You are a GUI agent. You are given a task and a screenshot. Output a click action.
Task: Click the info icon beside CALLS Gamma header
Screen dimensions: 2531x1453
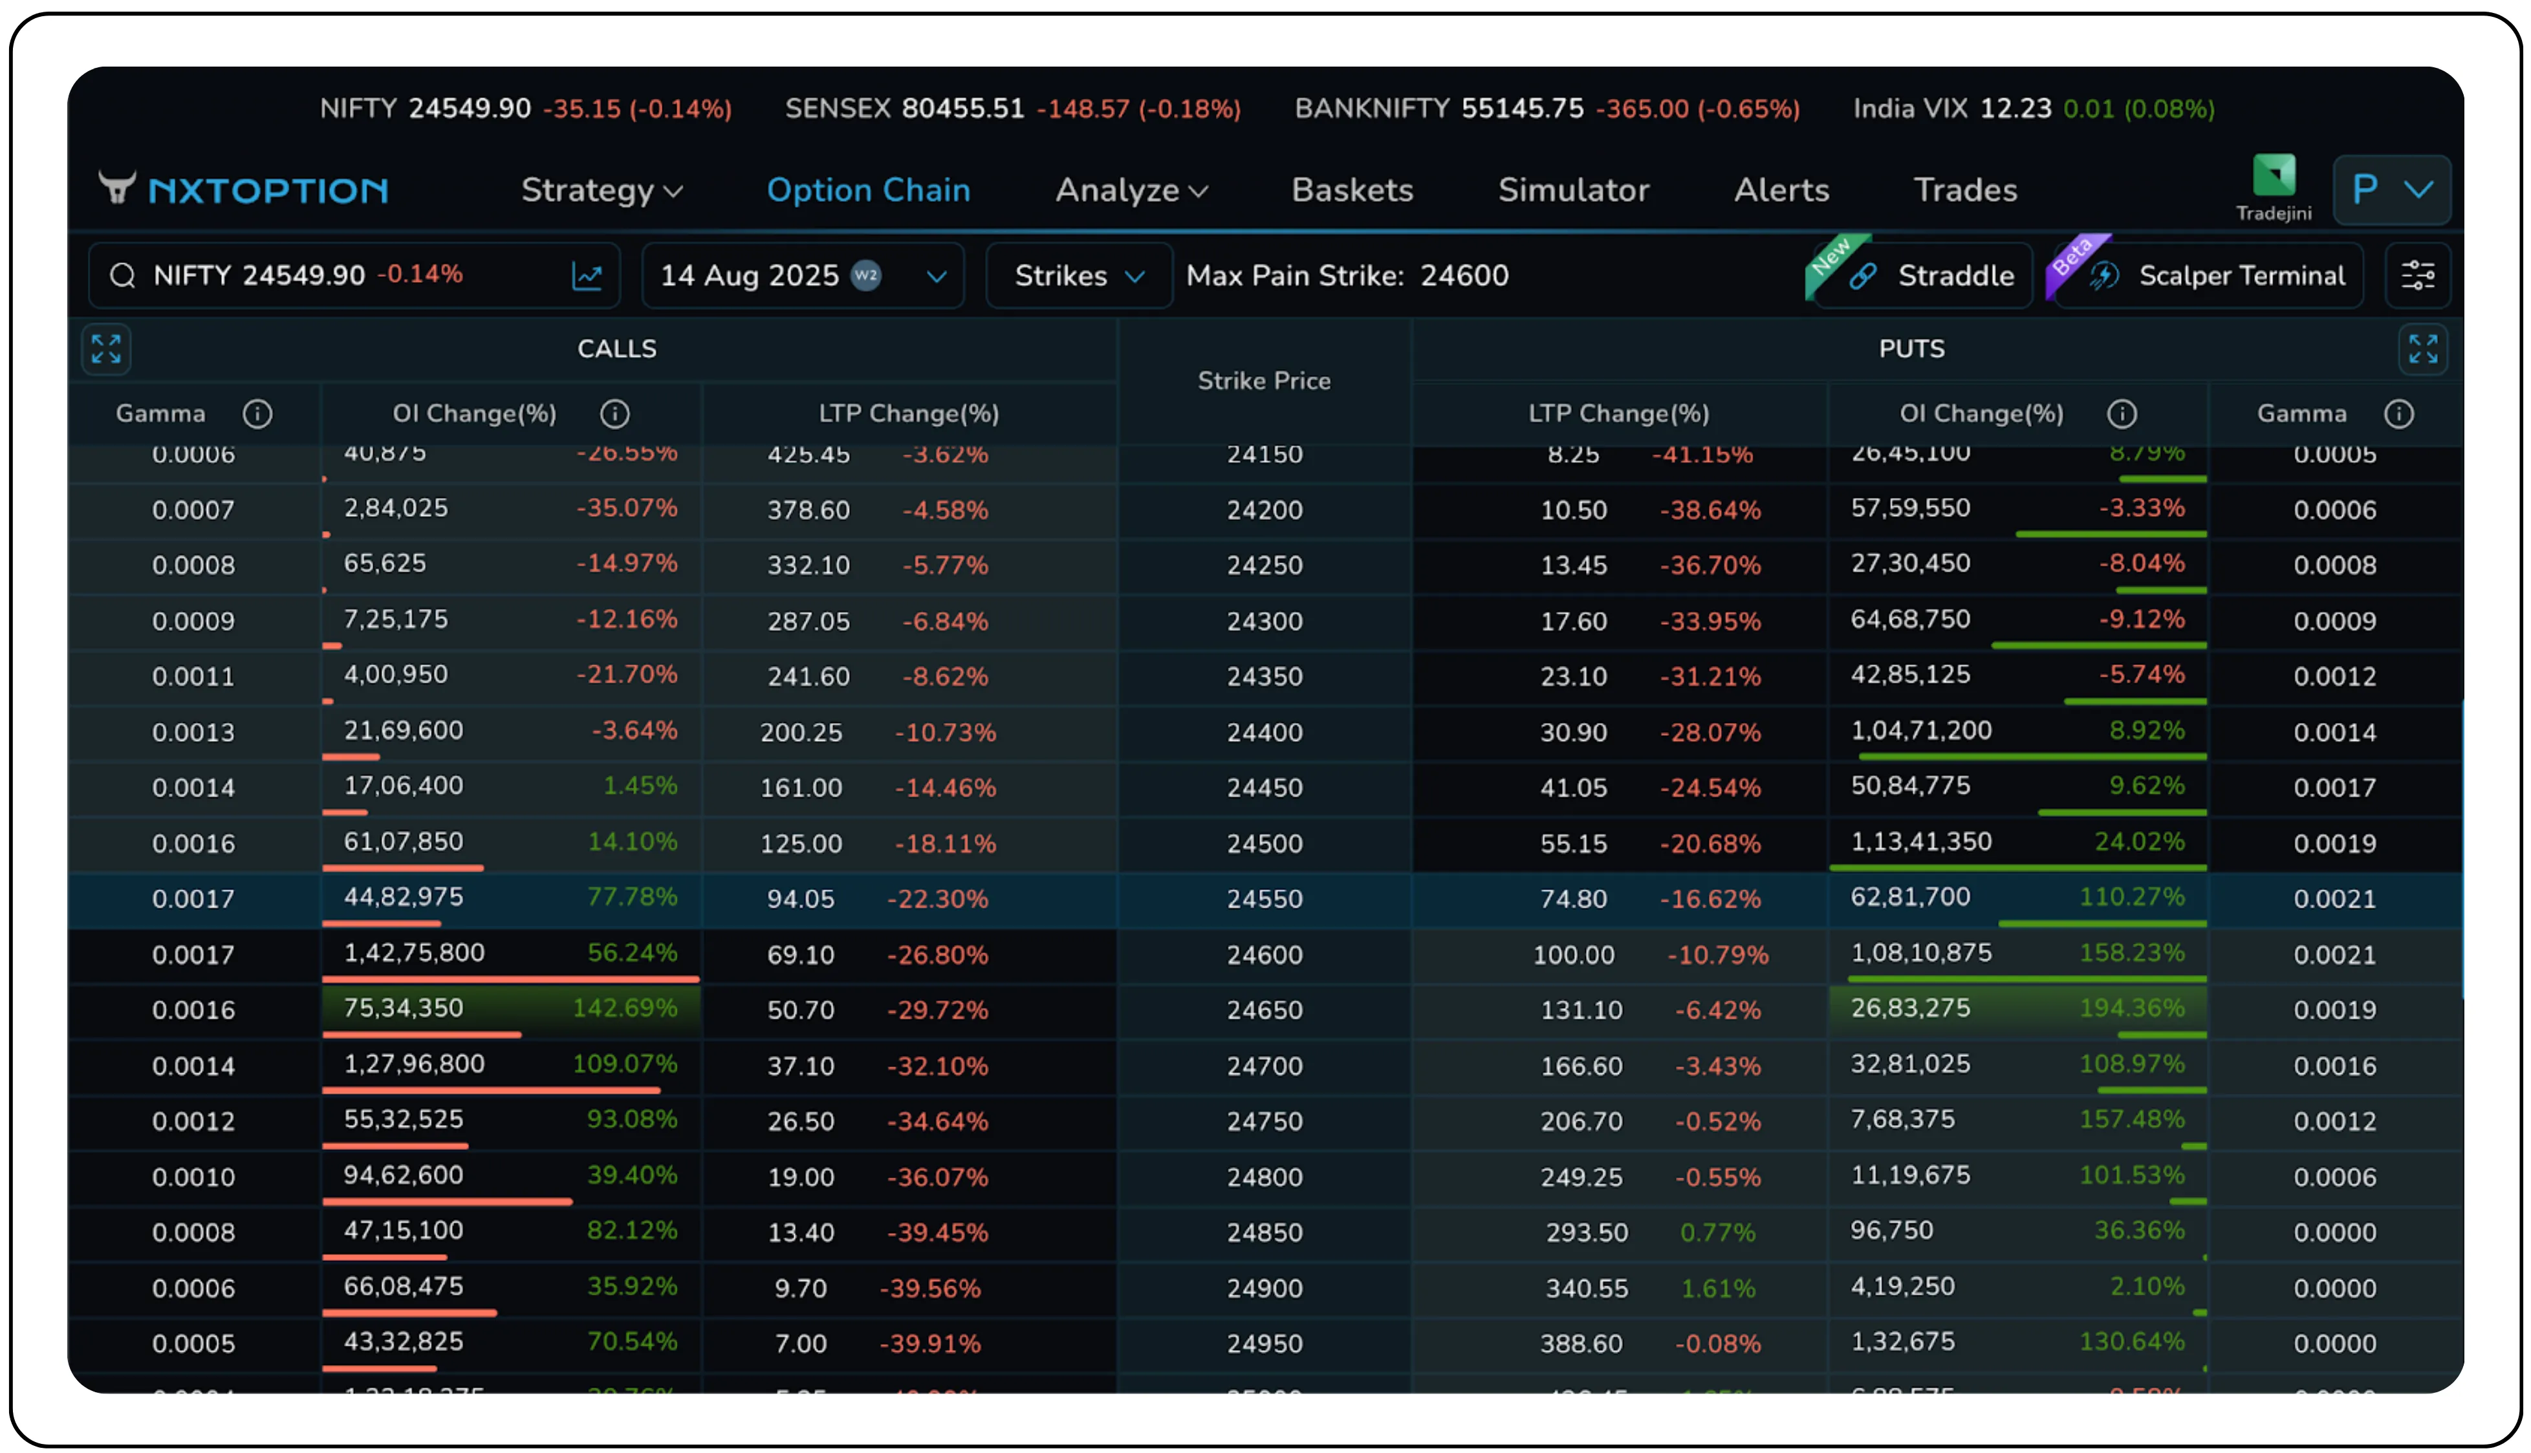click(259, 413)
